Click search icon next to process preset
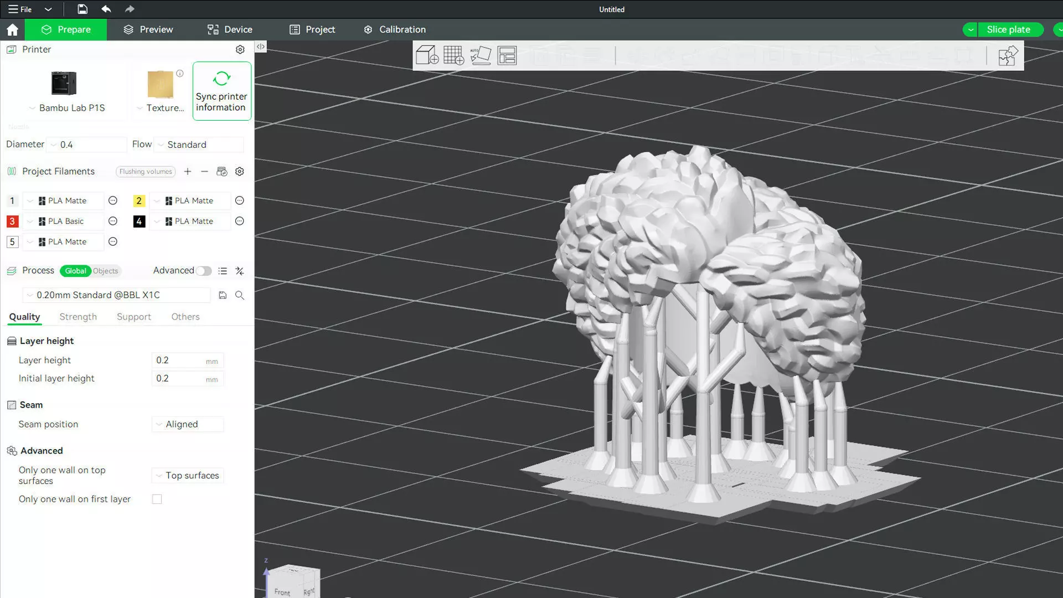The width and height of the screenshot is (1063, 598). [240, 295]
